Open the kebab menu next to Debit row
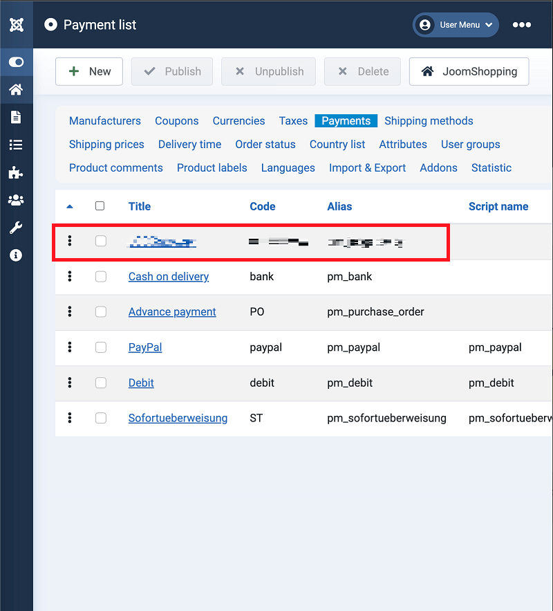 click(x=69, y=383)
